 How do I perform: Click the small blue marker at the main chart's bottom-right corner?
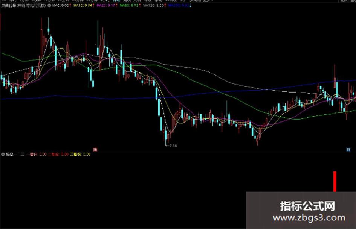(348, 149)
